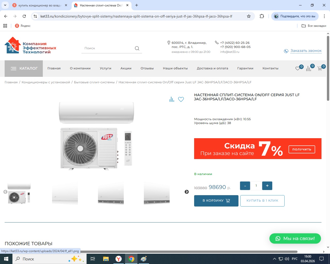Reload the page
Screen dimensions: 330x264
pyautogui.click(x=24, y=16)
